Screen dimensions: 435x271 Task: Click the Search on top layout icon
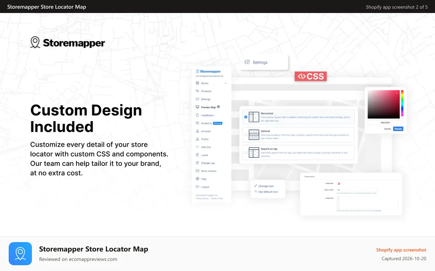[x=254, y=152]
